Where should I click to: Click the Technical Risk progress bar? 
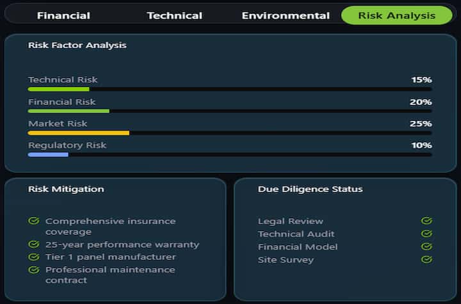click(230, 89)
